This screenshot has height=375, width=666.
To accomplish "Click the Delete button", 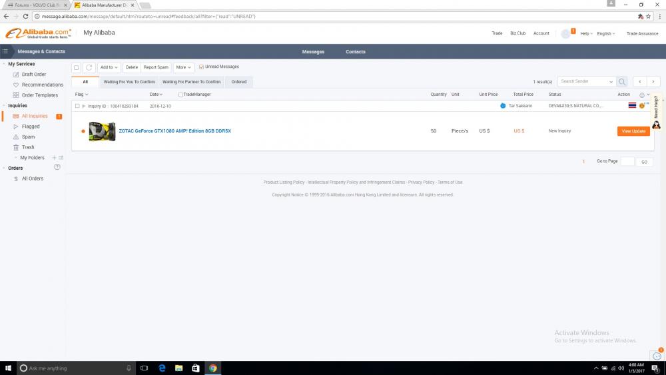I will click(x=132, y=67).
